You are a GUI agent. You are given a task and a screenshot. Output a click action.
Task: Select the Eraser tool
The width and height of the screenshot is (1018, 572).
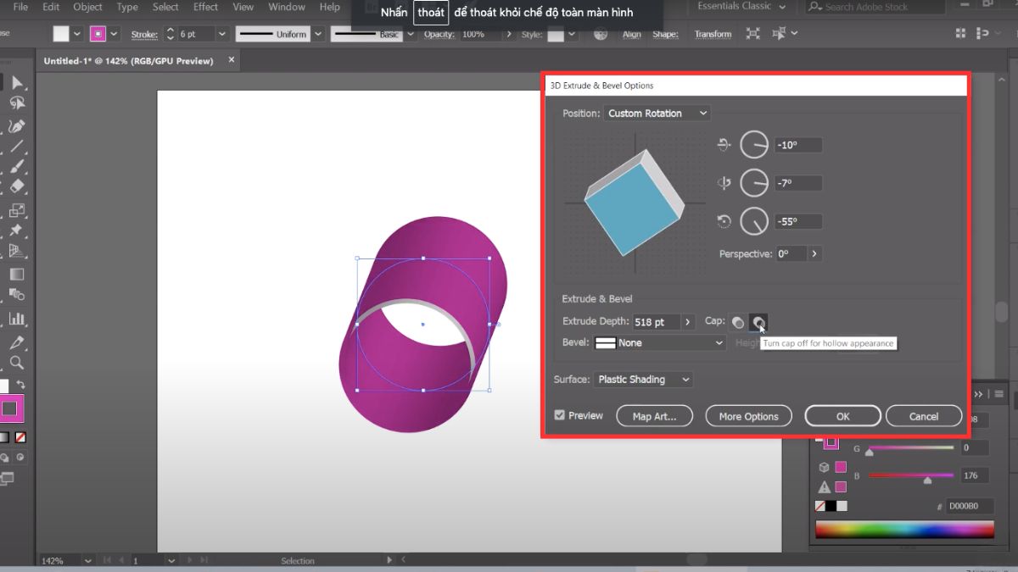tap(17, 188)
